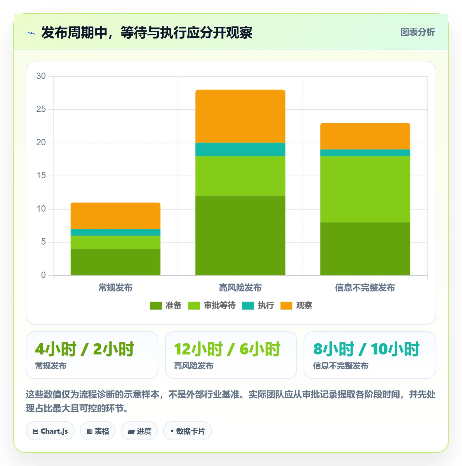Click the Chart.js tag's square icon
Screen dimensions: 462x466
click(x=36, y=431)
